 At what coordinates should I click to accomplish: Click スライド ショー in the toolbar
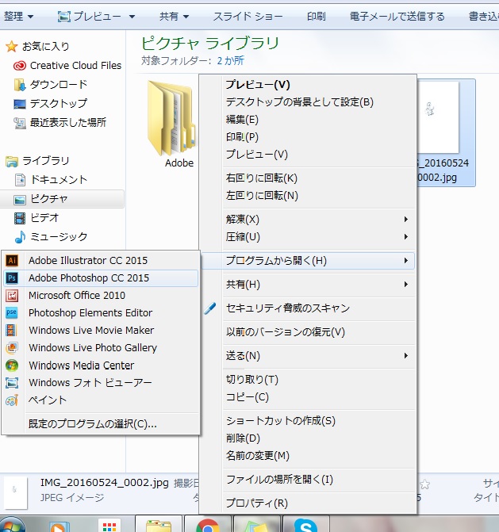(248, 16)
